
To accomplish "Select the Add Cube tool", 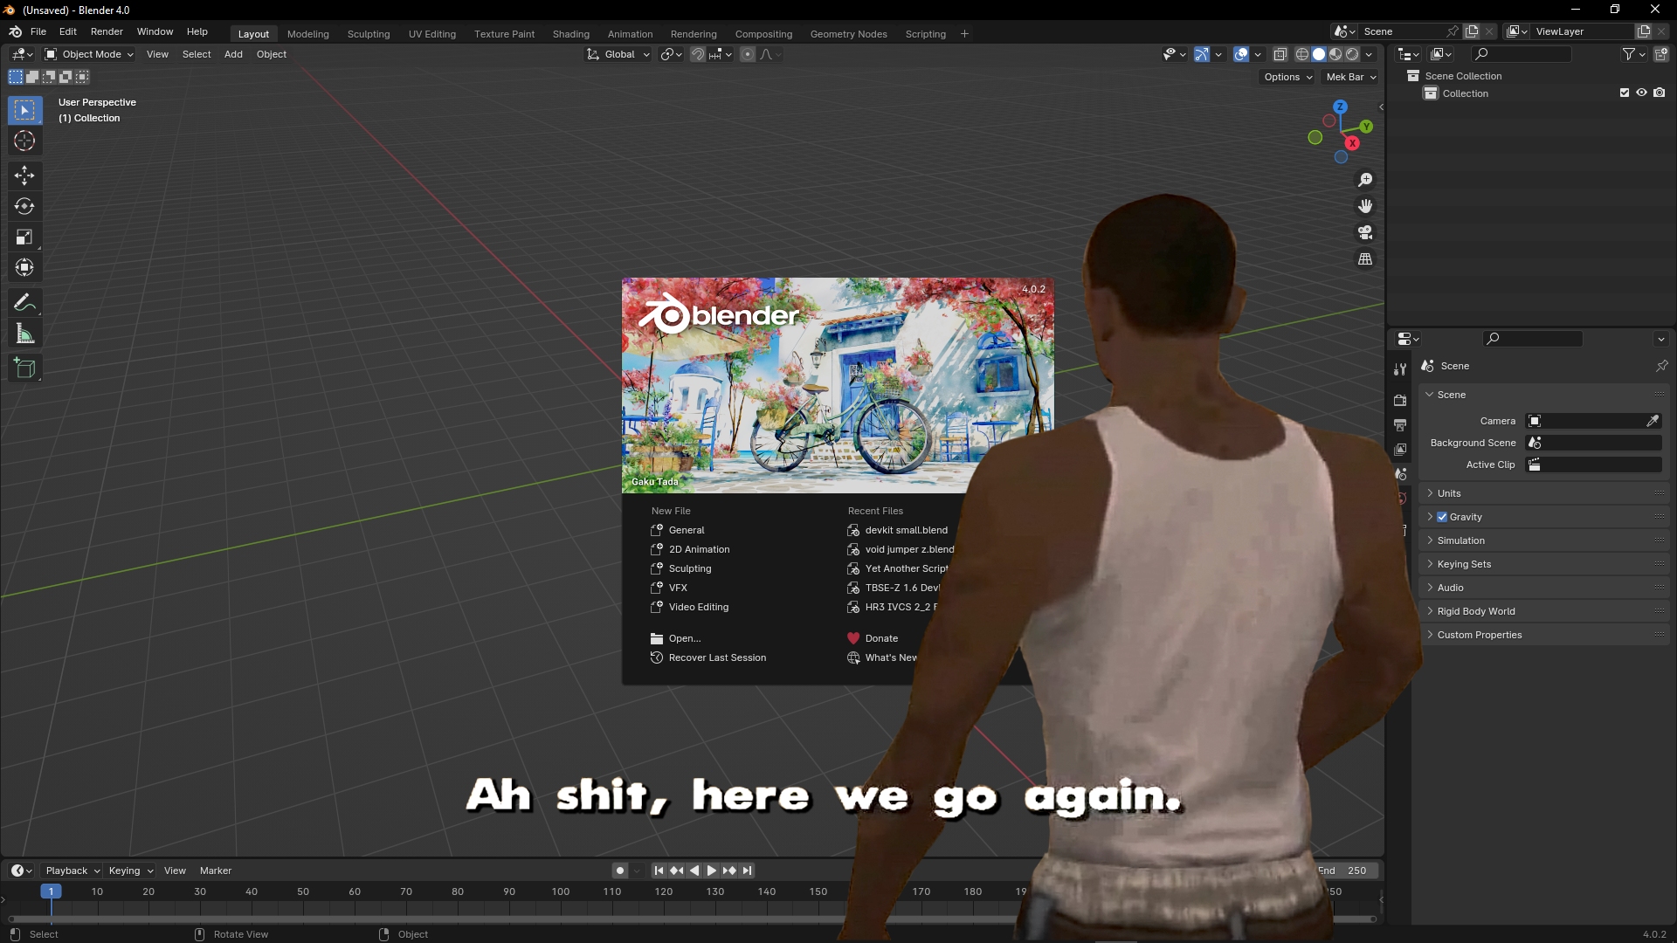I will point(24,368).
